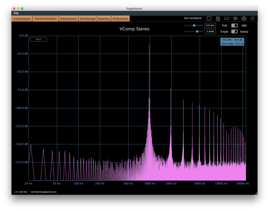Click the Single label
This screenshot has height=211, width=269.
click(224, 32)
